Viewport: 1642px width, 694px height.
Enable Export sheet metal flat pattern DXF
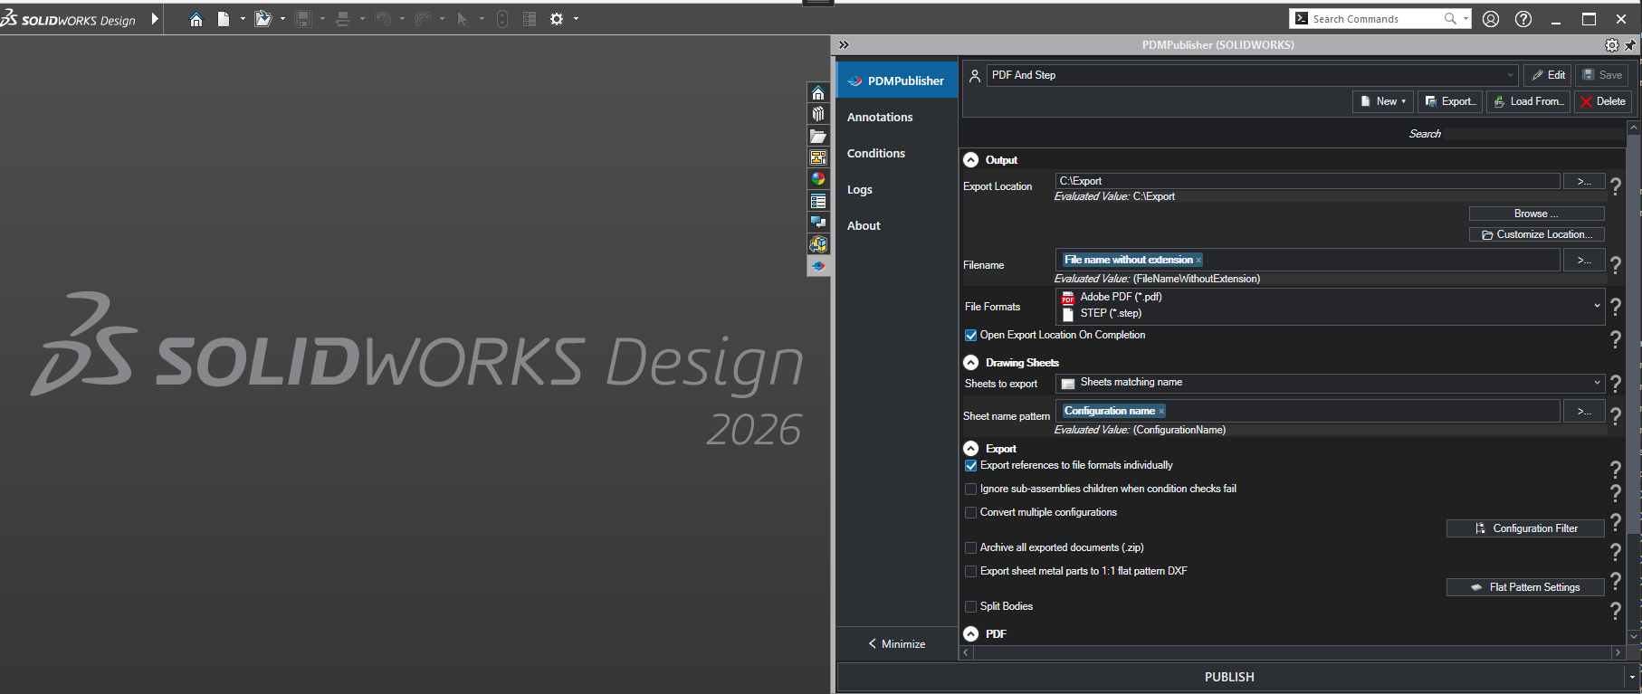(x=971, y=572)
